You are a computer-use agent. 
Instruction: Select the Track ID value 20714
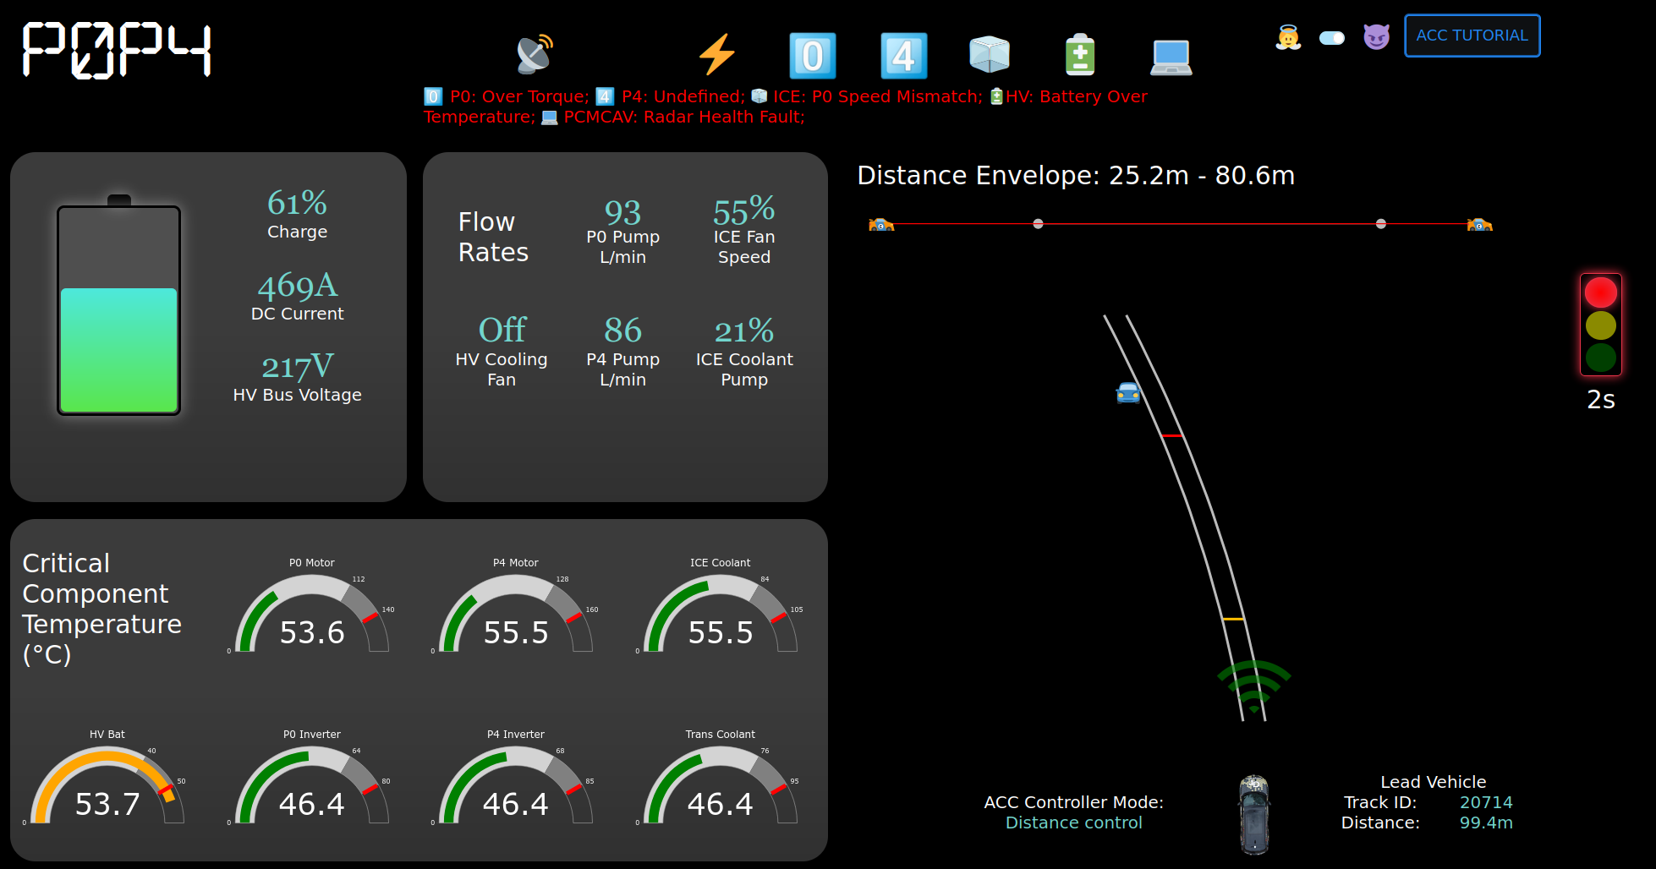(1485, 802)
